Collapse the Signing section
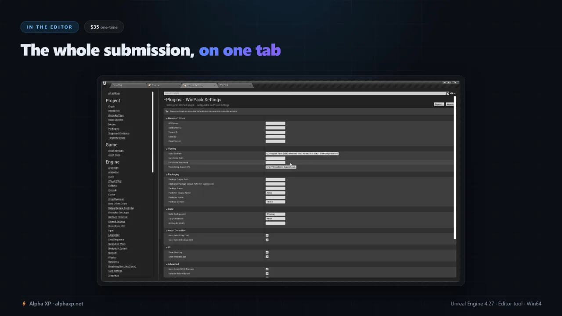 click(x=167, y=149)
